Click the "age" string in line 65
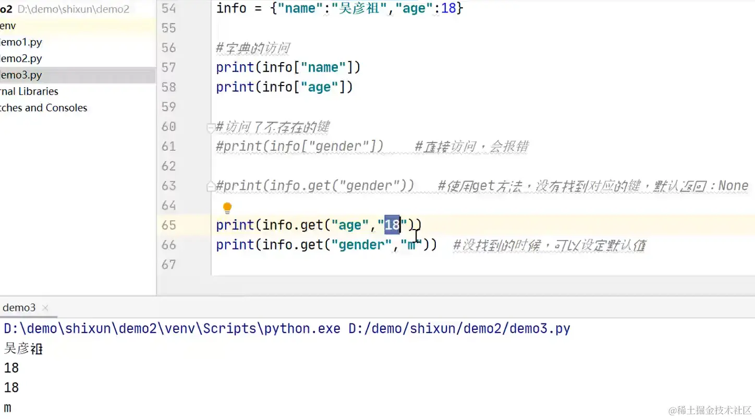 point(350,225)
